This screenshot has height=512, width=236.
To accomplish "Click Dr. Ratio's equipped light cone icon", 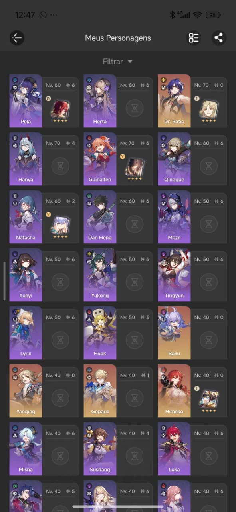I will pos(209,108).
